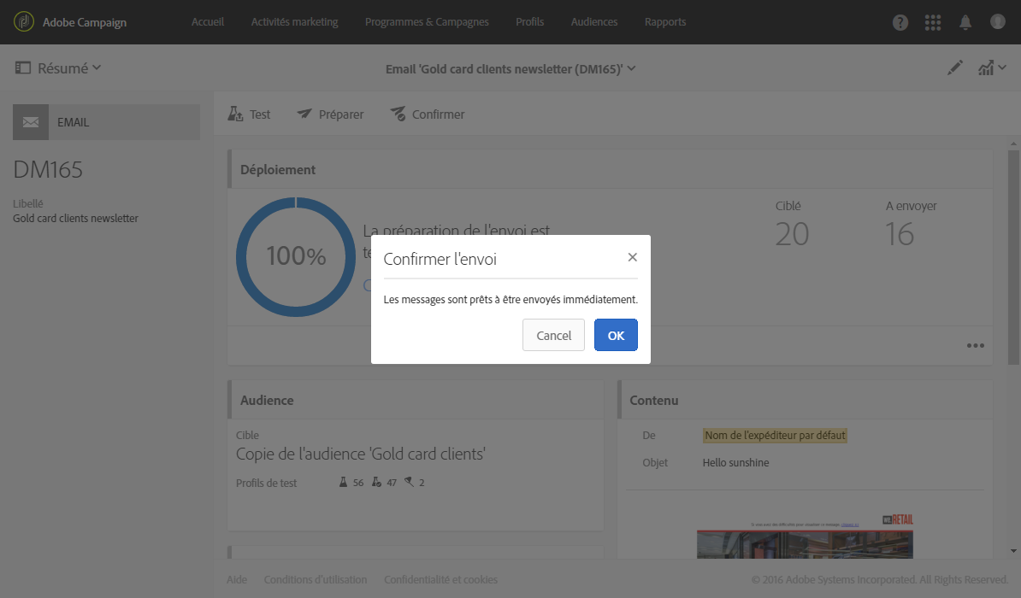Image resolution: width=1021 pixels, height=598 pixels.
Task: Go to the Accueil menu
Action: click(208, 22)
